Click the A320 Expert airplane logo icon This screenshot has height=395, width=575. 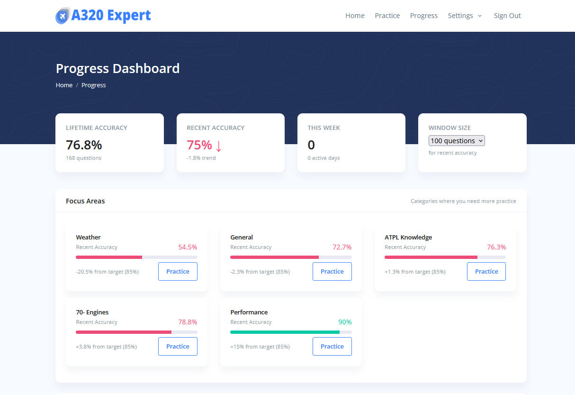tap(62, 16)
